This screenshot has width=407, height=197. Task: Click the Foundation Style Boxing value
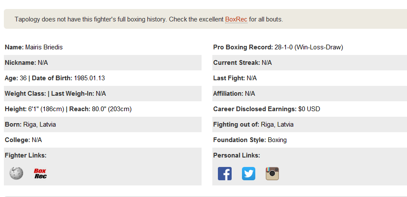click(277, 140)
